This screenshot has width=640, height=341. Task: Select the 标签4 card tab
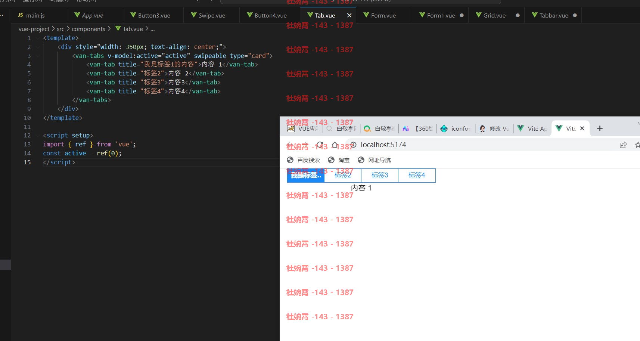pyautogui.click(x=417, y=175)
